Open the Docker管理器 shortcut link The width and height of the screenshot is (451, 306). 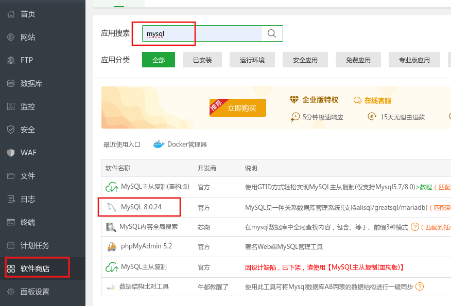pyautogui.click(x=187, y=144)
